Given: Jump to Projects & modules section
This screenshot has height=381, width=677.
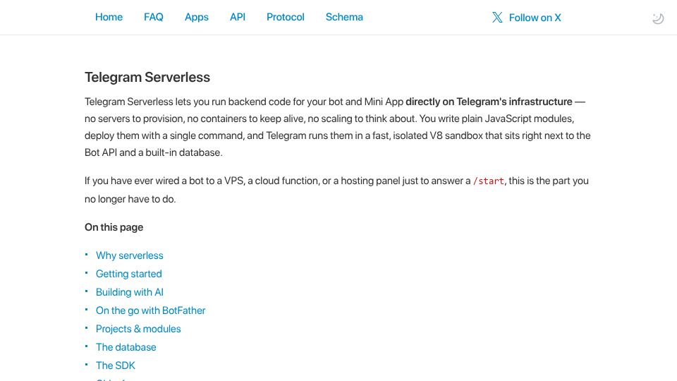Looking at the screenshot, I should click(138, 329).
